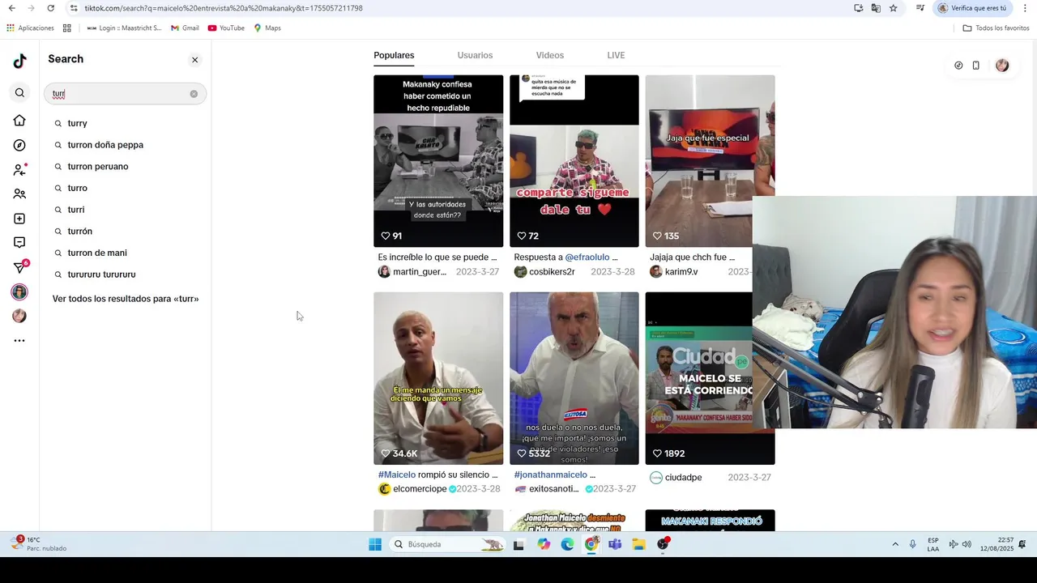Go back in browser history
This screenshot has width=1037, height=583.
click(11, 8)
